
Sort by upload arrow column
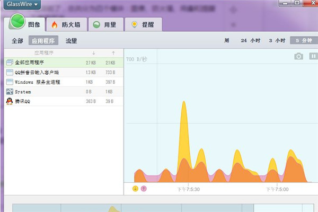pos(113,53)
